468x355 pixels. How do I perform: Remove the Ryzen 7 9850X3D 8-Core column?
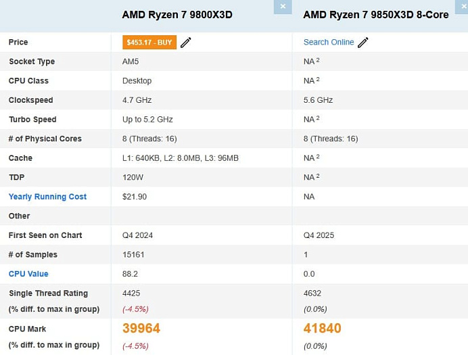click(x=462, y=7)
